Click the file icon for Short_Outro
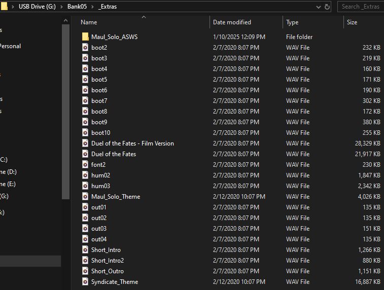The image size is (384, 290). tap(85, 271)
